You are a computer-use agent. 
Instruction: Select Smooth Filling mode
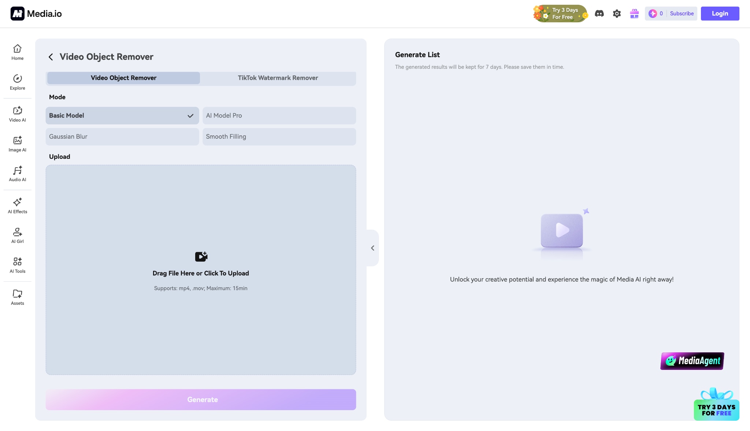point(279,136)
